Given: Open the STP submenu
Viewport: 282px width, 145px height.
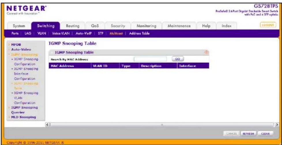Looking at the screenshot, I should (x=100, y=33).
